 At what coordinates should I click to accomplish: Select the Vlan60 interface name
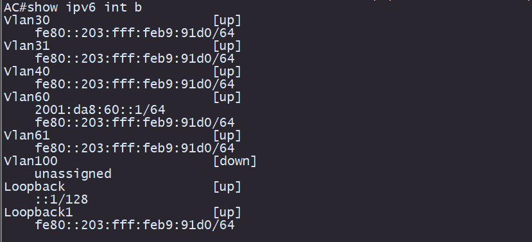[x=27, y=97]
